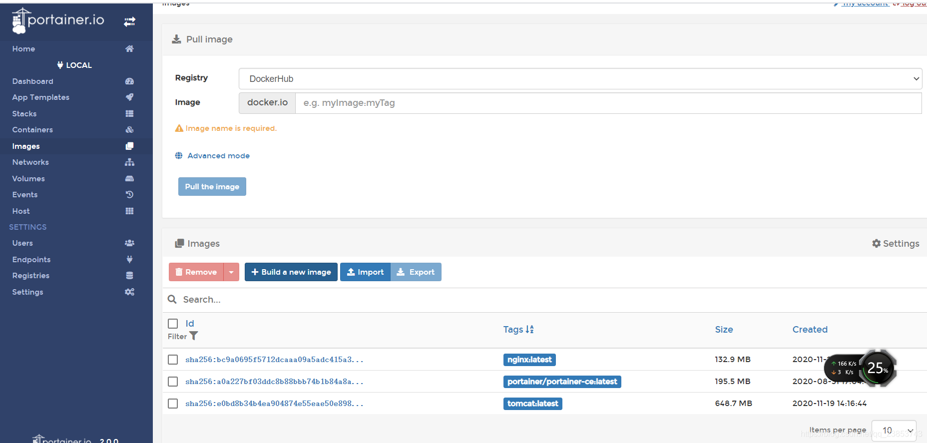Click the Dashboard gauge icon
This screenshot has height=443, width=927.
pos(129,81)
